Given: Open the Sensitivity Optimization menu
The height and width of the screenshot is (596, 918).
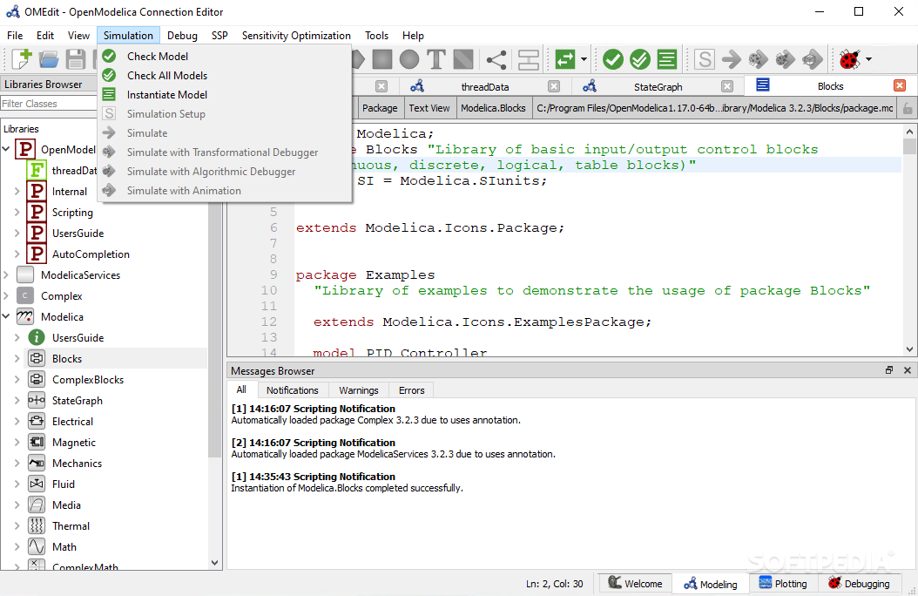Looking at the screenshot, I should point(296,36).
